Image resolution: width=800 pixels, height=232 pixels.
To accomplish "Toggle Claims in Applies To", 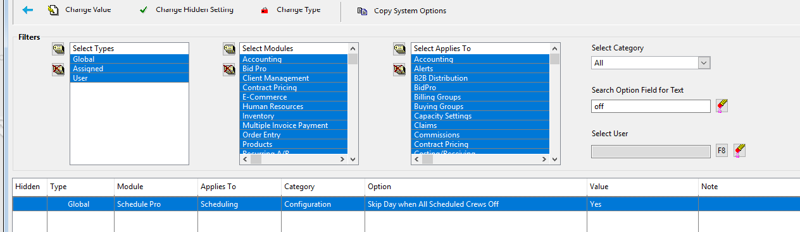I will pos(480,125).
